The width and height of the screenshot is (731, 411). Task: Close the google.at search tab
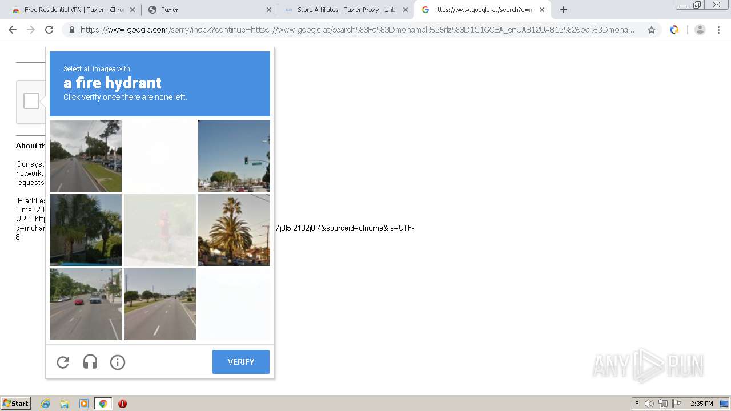pos(542,10)
